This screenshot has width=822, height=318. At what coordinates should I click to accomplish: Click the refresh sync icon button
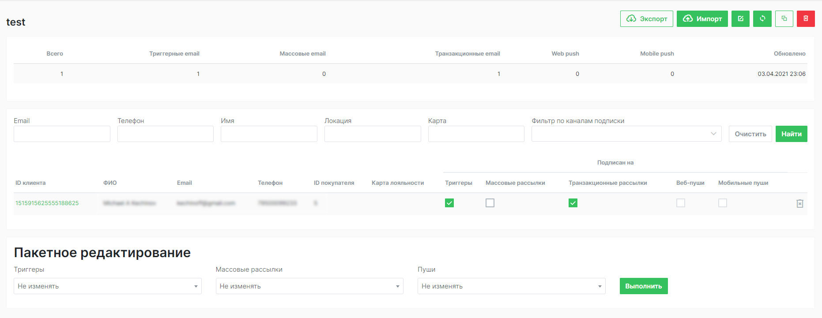[x=762, y=19]
